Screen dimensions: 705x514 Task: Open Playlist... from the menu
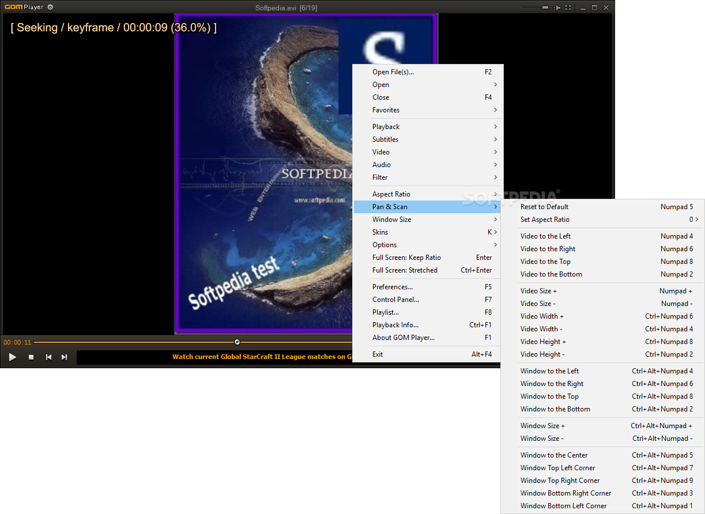click(x=428, y=312)
